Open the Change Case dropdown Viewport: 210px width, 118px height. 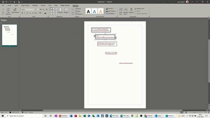coord(36,13)
